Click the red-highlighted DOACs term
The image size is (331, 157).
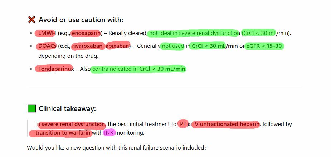[x=47, y=46]
